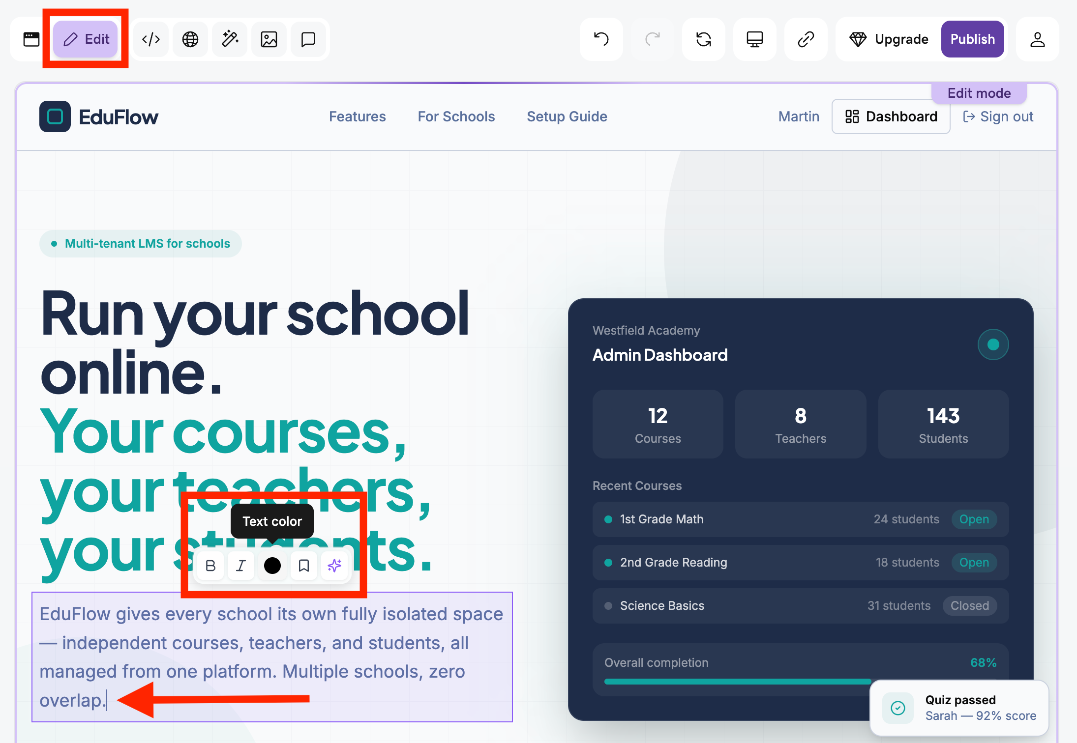Screen dimensions: 1077x743
Task: Click the bookmark icon in text toolbar
Action: [x=304, y=566]
